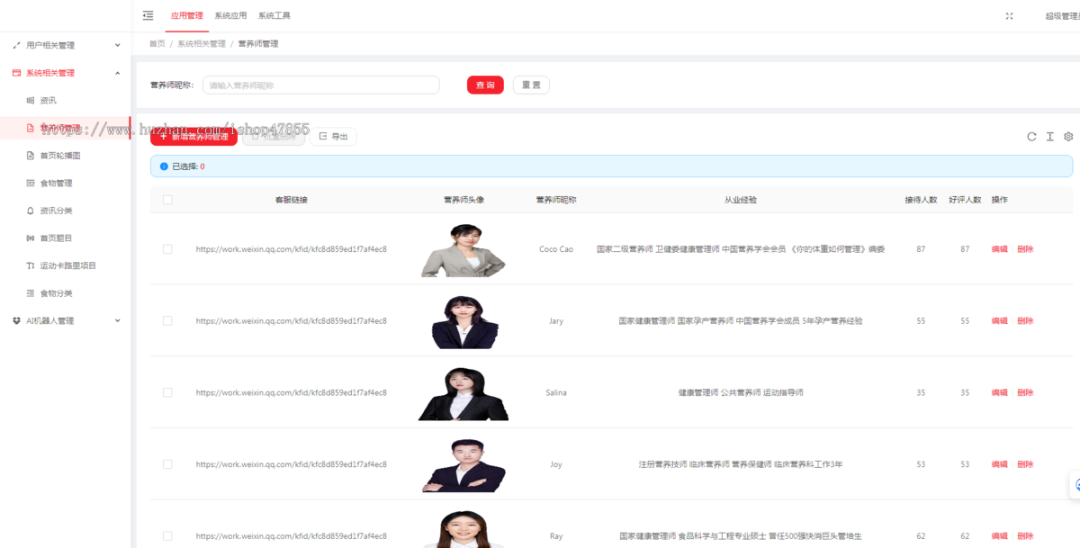Toggle the select-all checkbox in table header

click(x=167, y=200)
